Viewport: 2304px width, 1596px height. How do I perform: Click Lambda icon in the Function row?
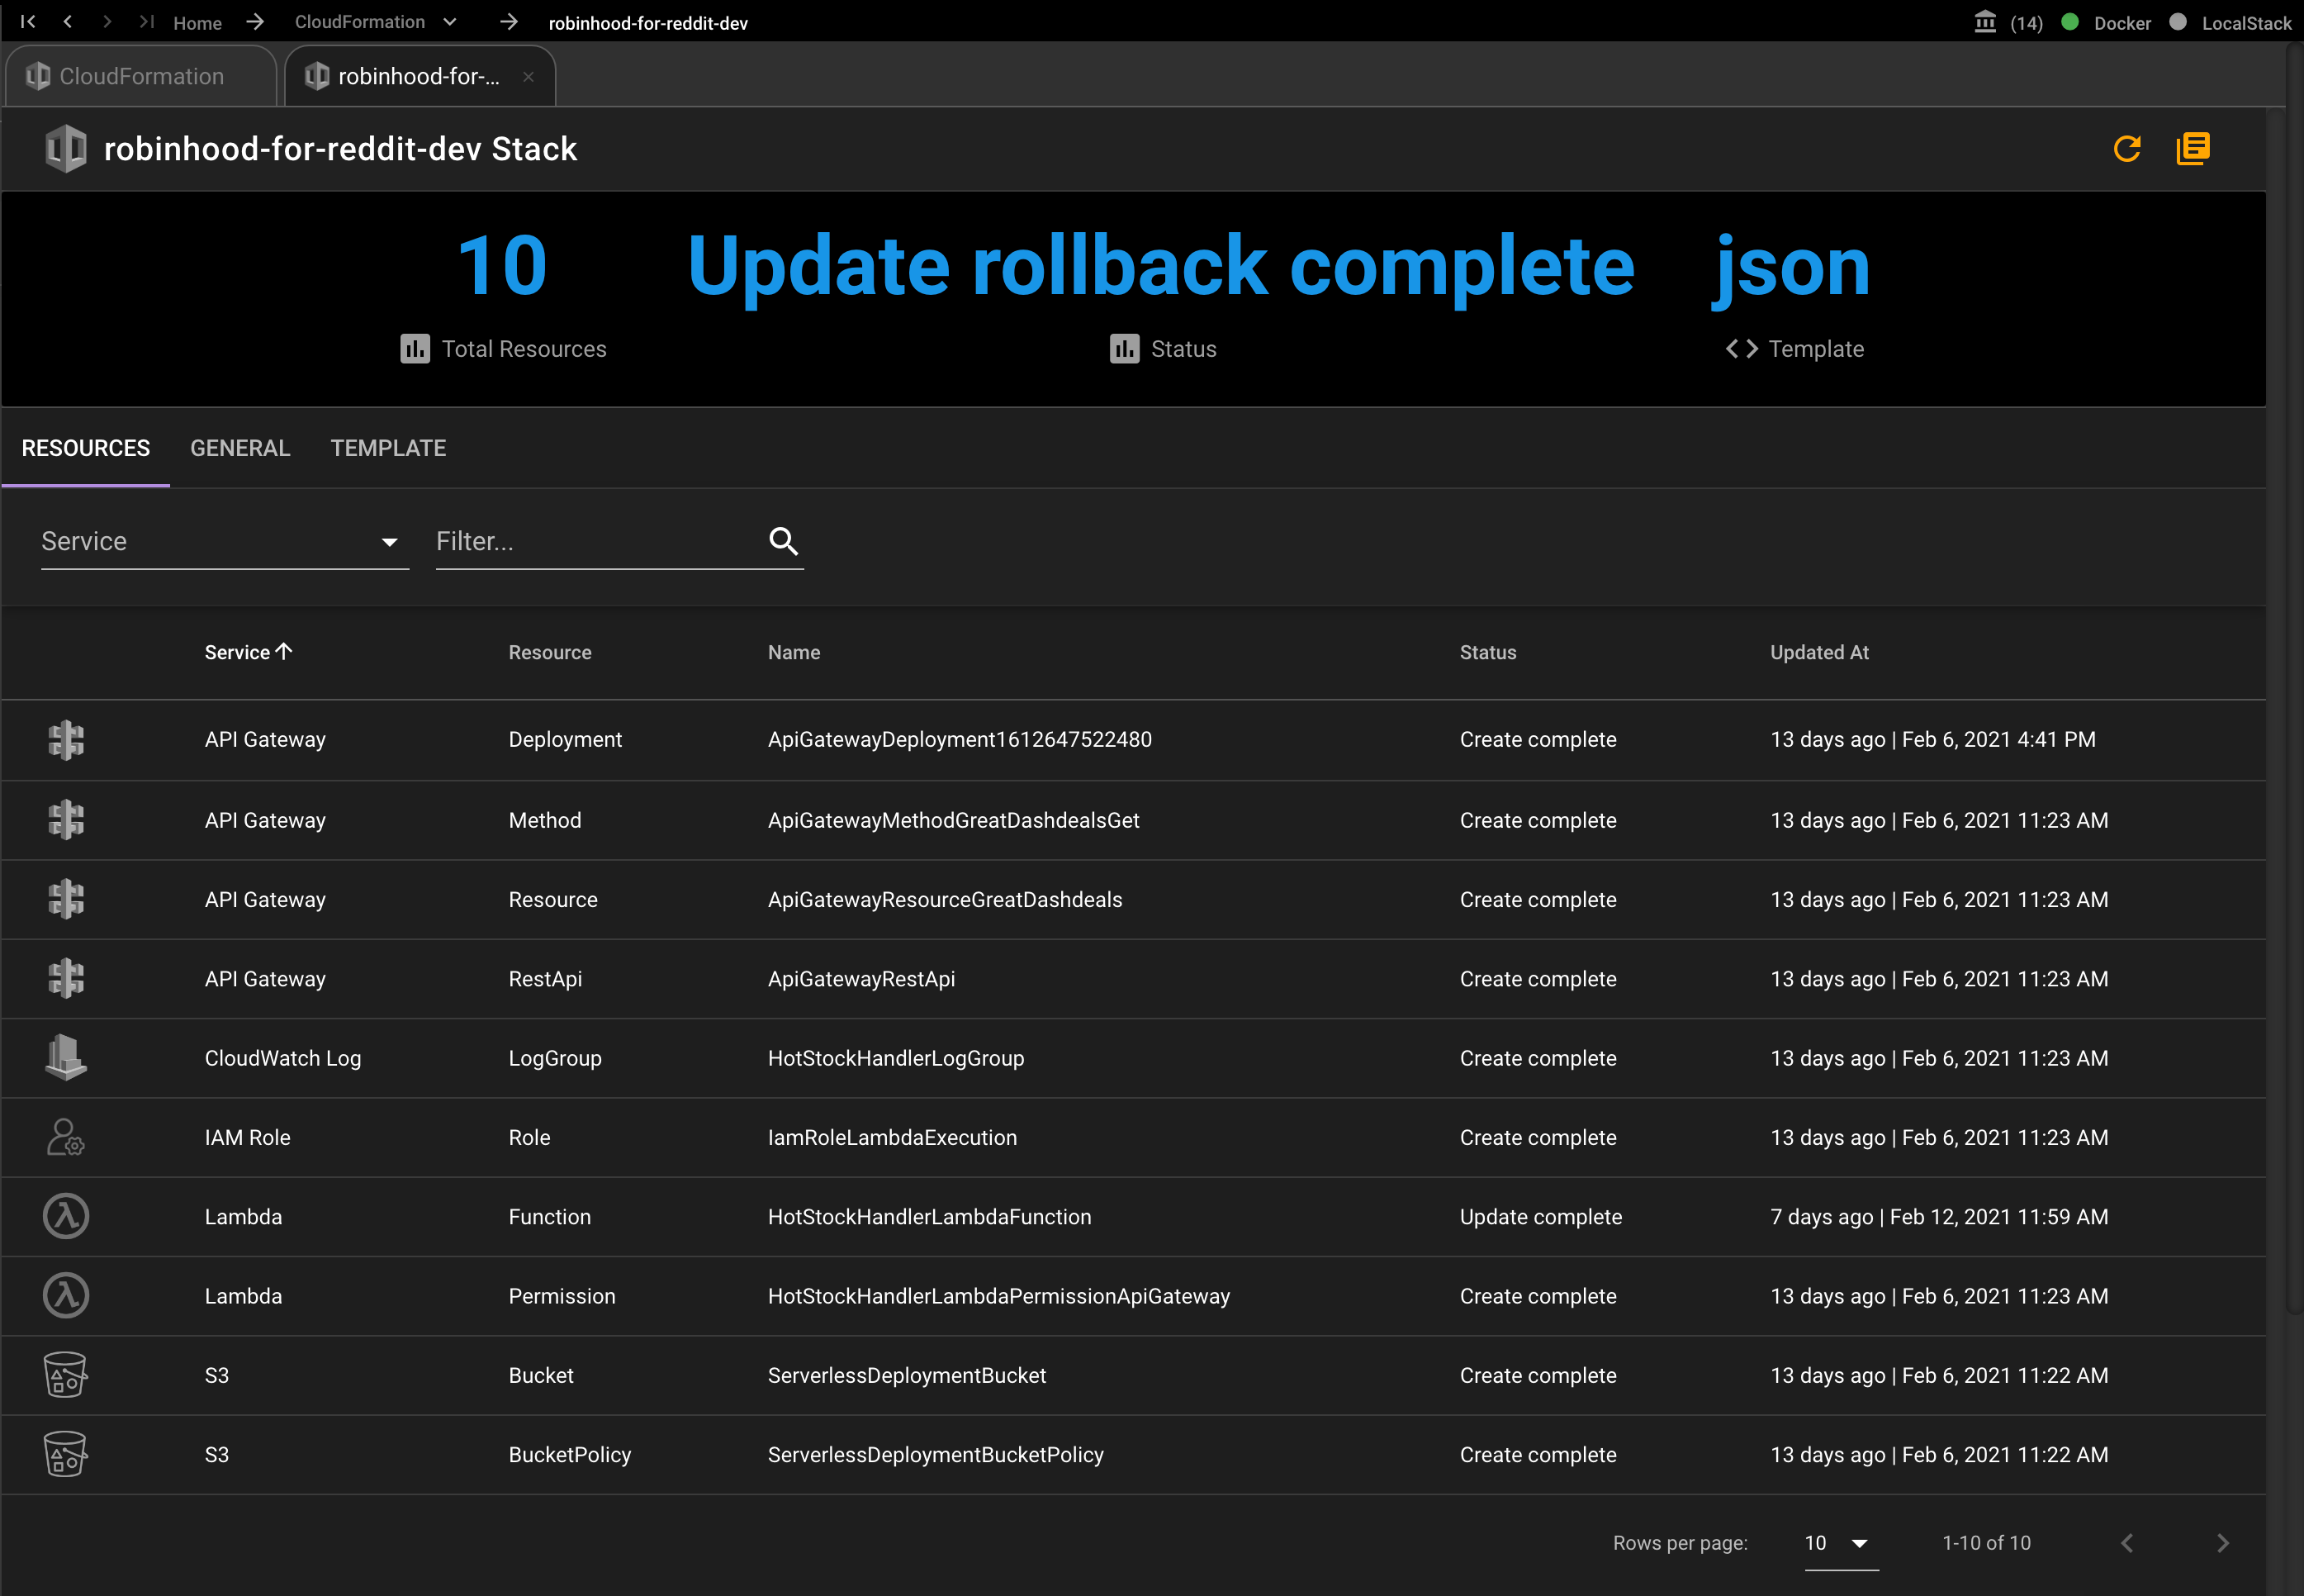(66, 1216)
